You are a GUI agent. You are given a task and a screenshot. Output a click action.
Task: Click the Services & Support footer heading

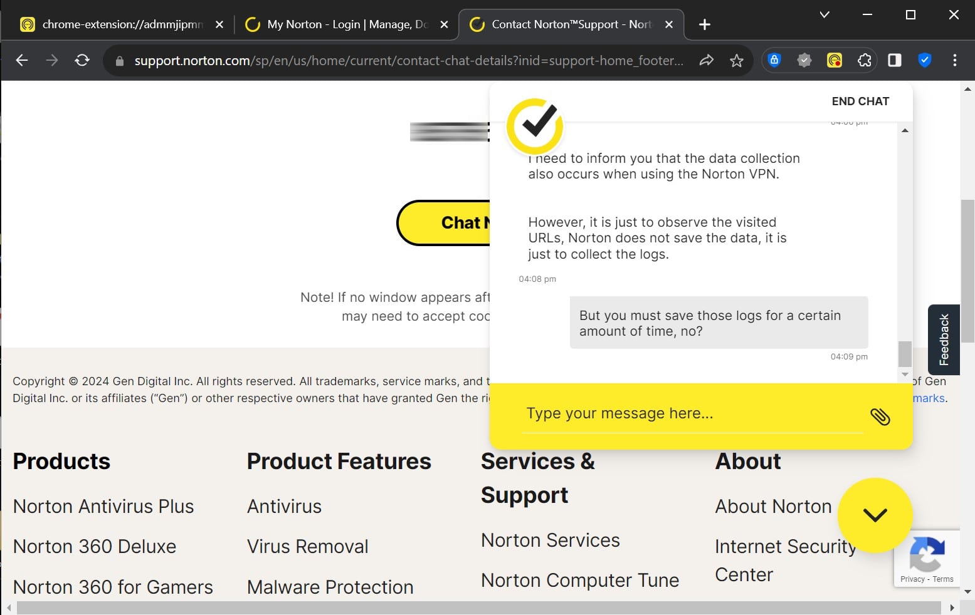(x=537, y=478)
